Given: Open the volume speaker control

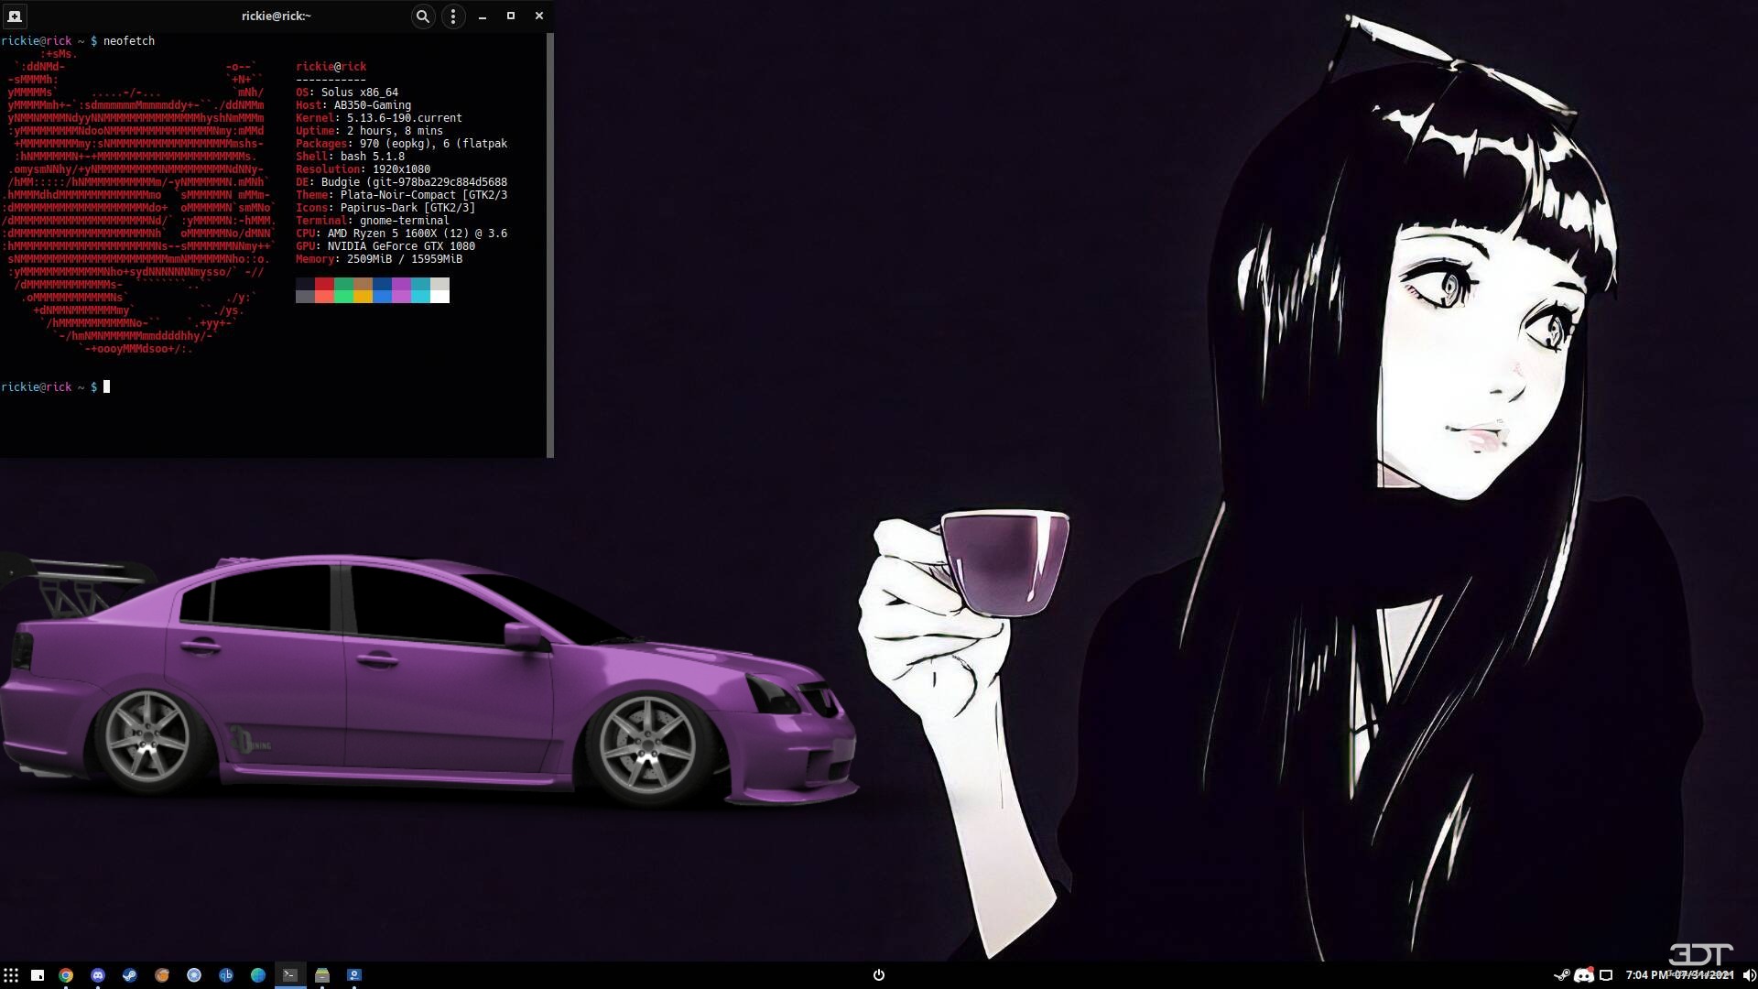Looking at the screenshot, I should [x=1748, y=975].
